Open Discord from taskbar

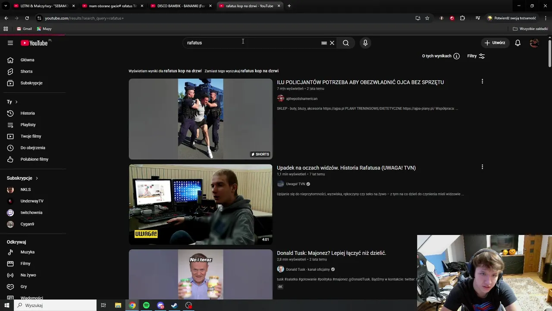(x=160, y=305)
